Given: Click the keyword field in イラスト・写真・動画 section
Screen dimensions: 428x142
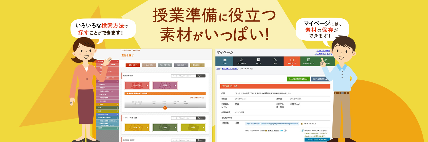Looking at the screenshot, I should (x=183, y=118).
